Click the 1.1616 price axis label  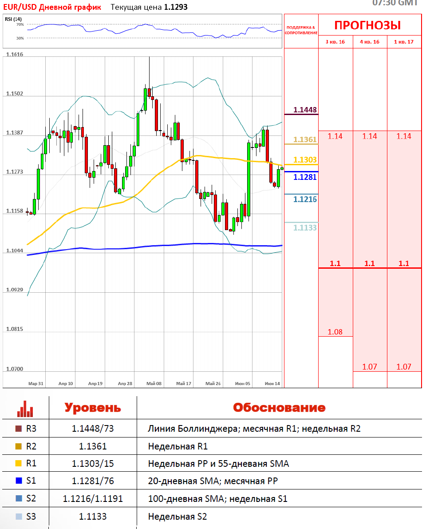tap(15, 55)
